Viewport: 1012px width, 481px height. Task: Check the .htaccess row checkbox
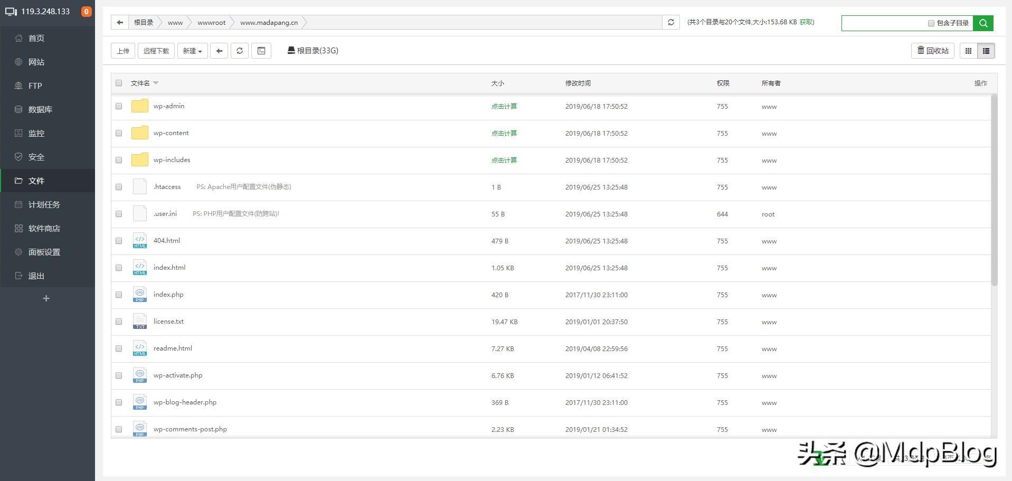119,187
